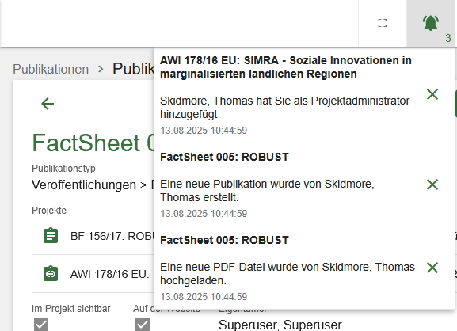Open the first FactSheet 005: ROBUST notification
This screenshot has width=457, height=331.
pyautogui.click(x=224, y=157)
